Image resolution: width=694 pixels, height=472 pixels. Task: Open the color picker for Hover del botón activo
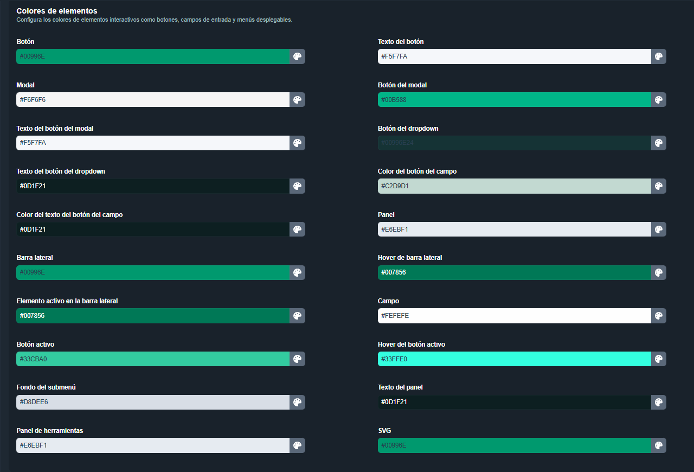pyautogui.click(x=659, y=359)
